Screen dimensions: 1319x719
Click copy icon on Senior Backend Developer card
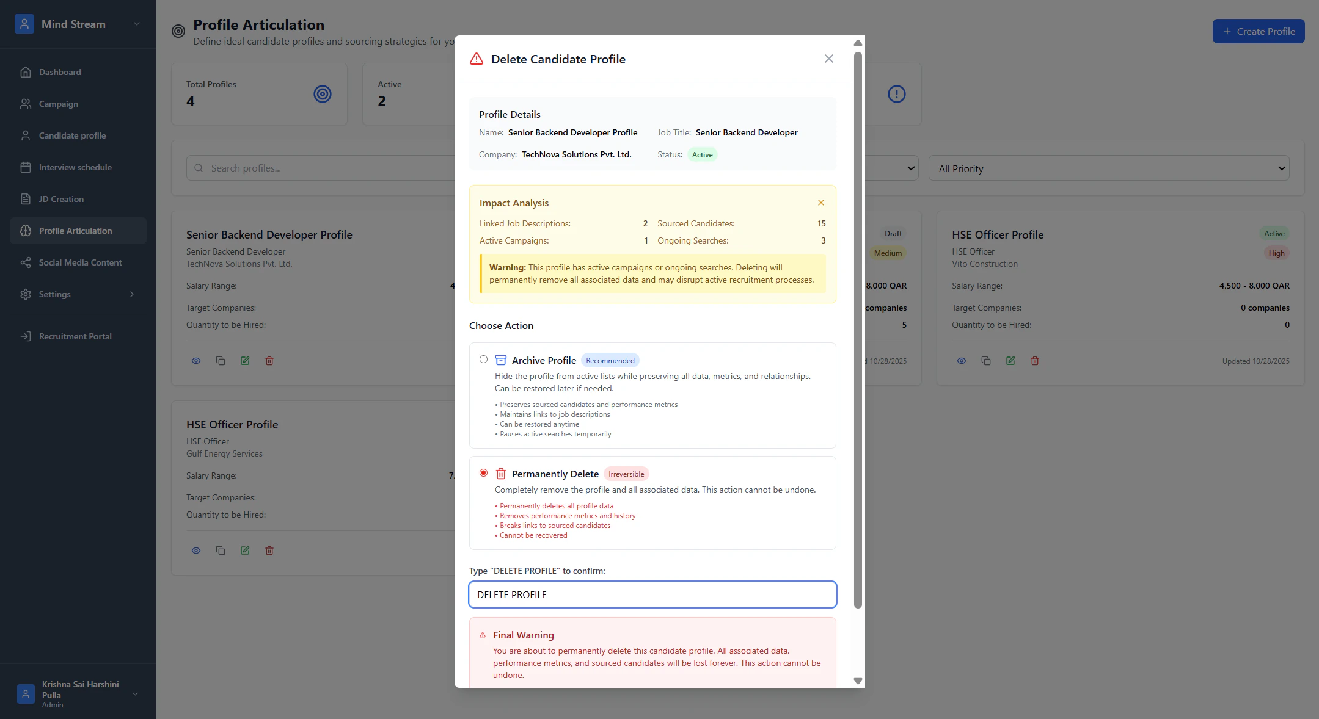point(221,361)
